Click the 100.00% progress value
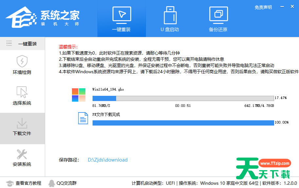299x188 pixels. click(x=281, y=122)
